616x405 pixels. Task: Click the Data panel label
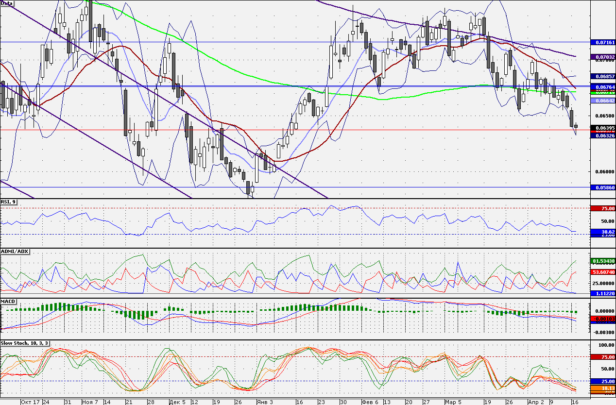click(7, 3)
